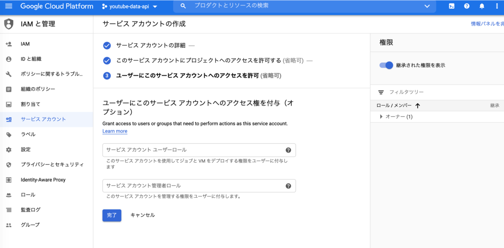Open 監査ログ sidebar item
Image resolution: width=504 pixels, height=248 pixels.
46,210
